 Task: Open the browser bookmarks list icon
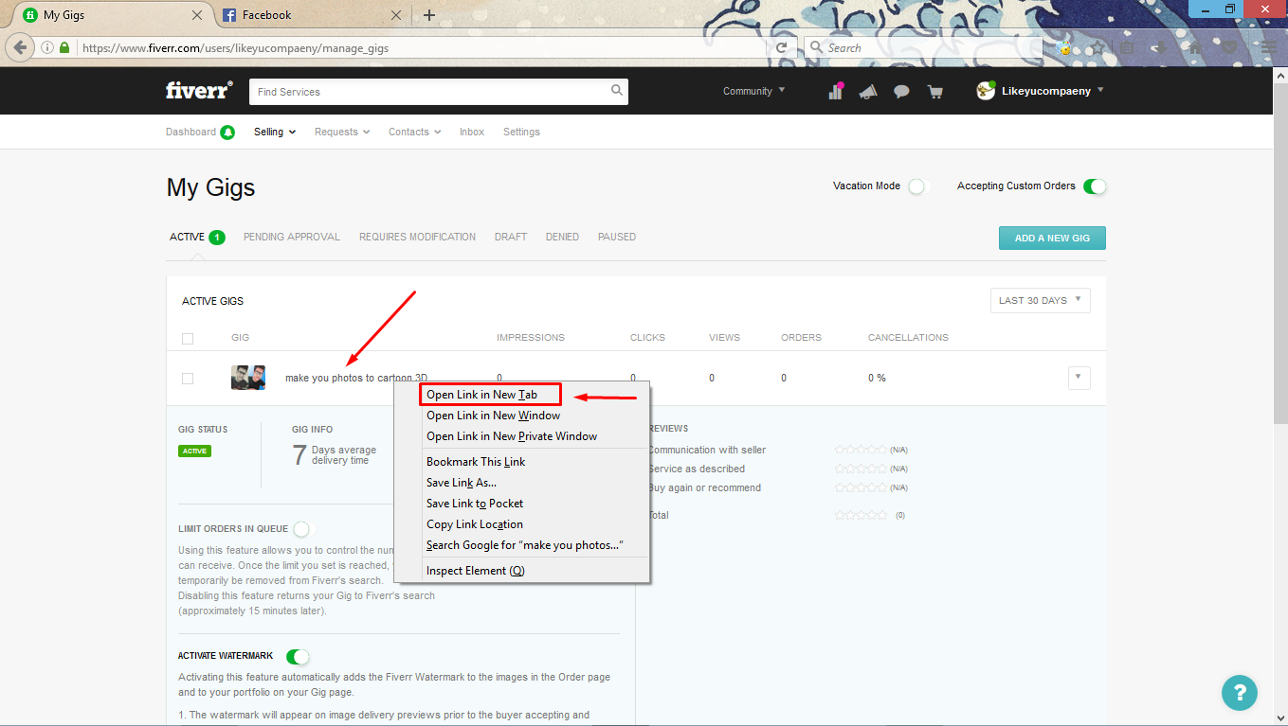pos(1127,47)
